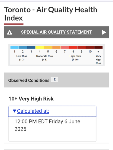Click the warning triangle alert icon

click(x=9, y=32)
